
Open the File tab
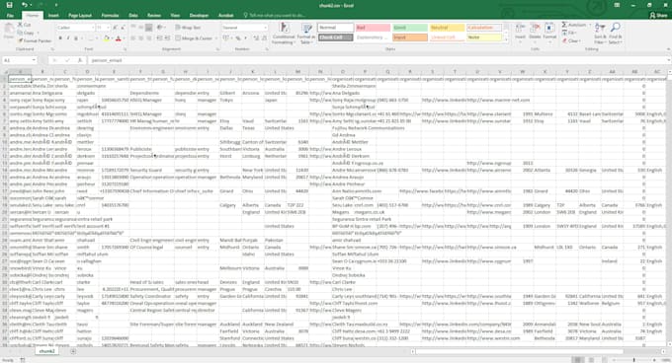(10, 16)
